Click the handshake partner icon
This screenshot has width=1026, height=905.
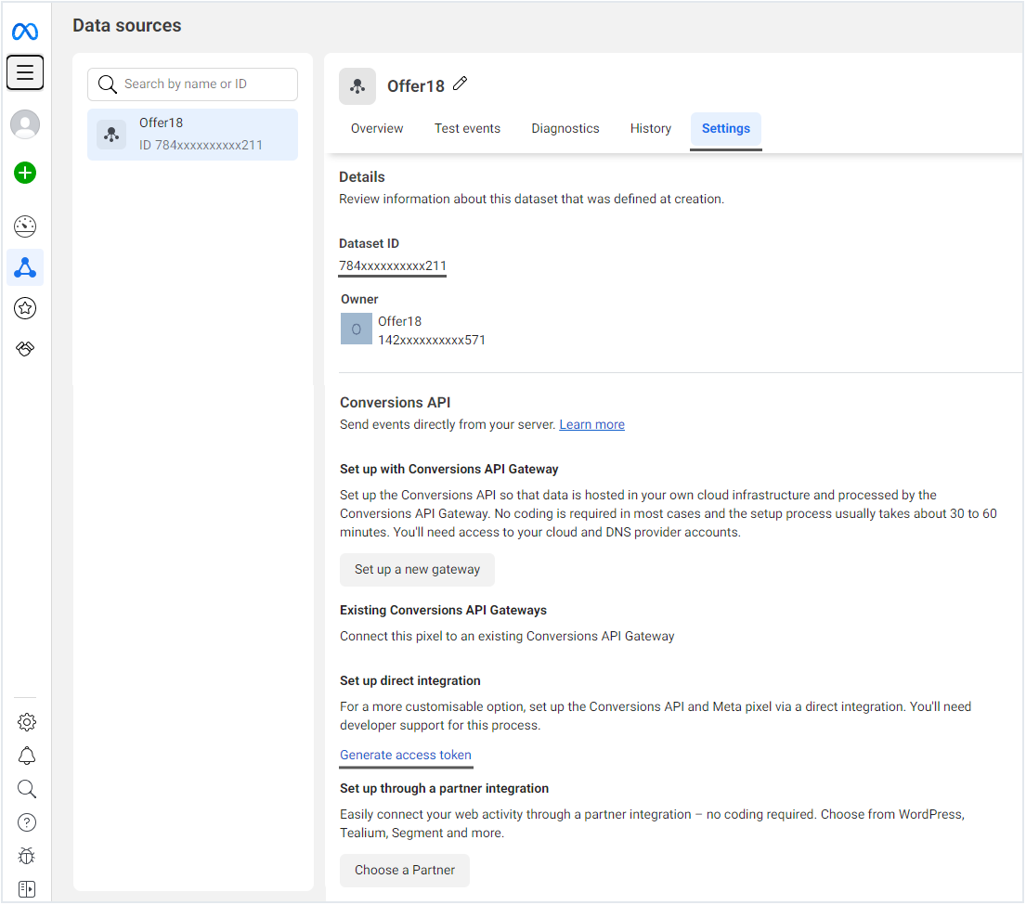[26, 349]
